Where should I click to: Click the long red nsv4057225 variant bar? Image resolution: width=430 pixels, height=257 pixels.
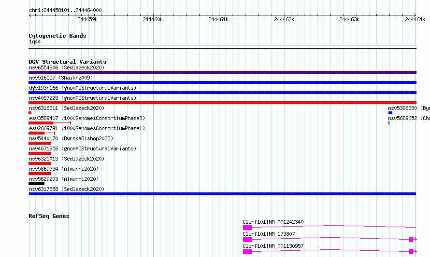coord(222,103)
